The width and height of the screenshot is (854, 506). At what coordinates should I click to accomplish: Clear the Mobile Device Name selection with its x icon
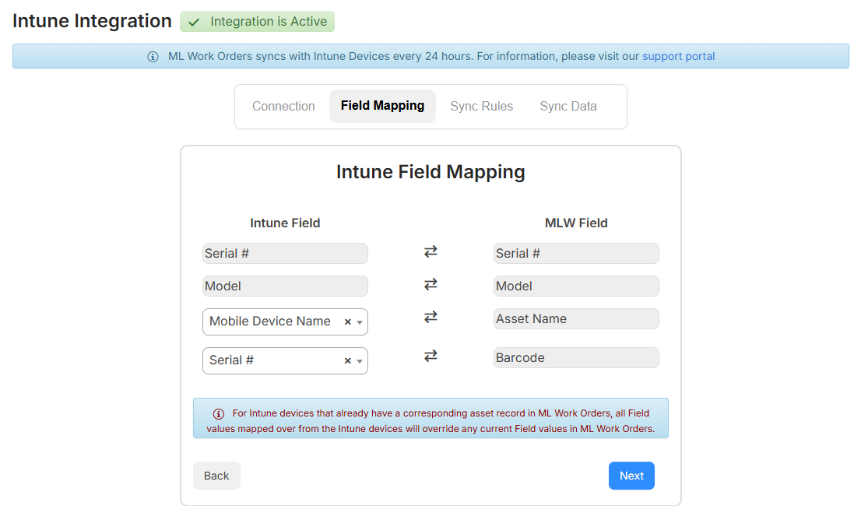[x=349, y=322]
